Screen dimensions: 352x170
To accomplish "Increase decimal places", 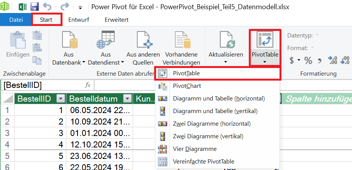I will point(332,60).
